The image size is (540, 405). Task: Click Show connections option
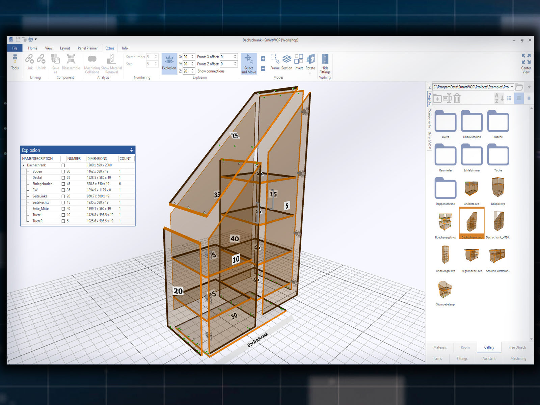click(x=211, y=71)
